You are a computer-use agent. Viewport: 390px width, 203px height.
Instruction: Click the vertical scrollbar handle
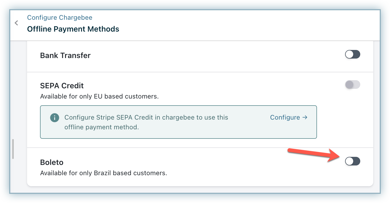13,149
